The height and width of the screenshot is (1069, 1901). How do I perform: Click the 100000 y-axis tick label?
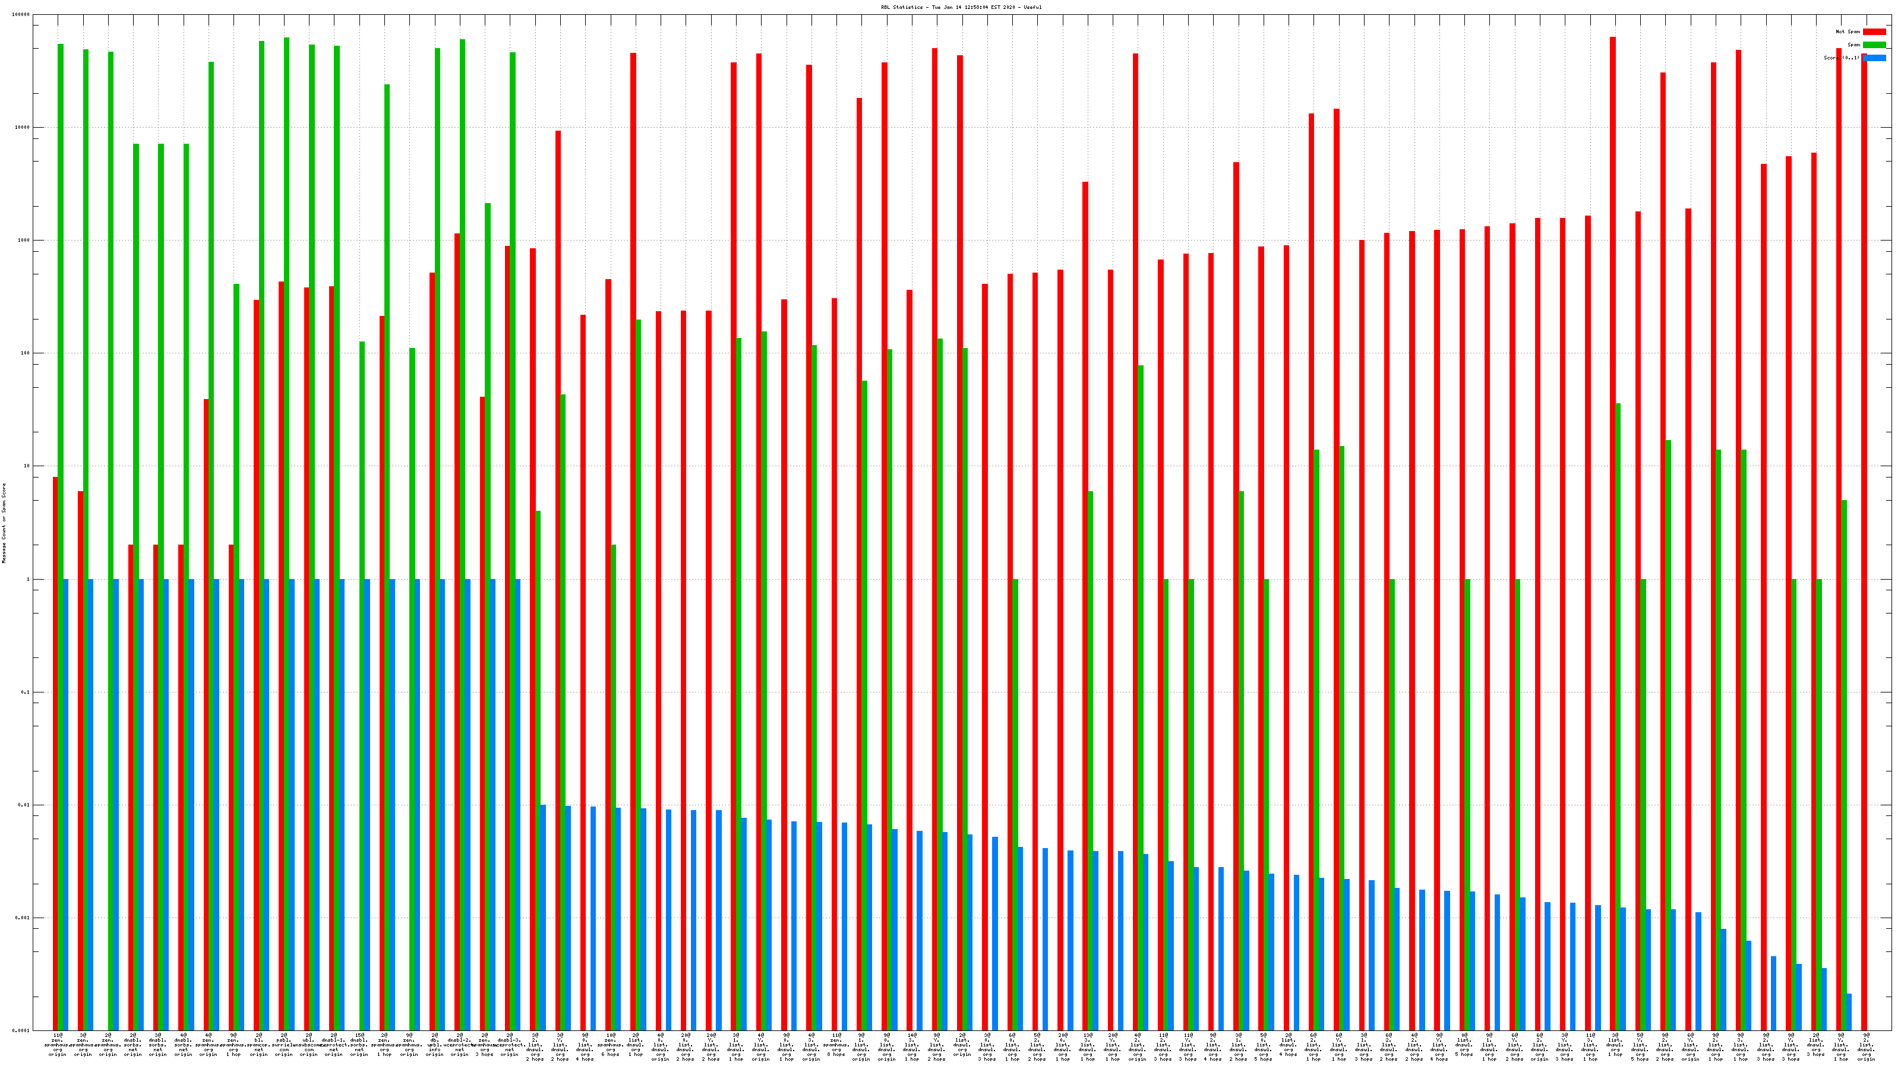21,15
